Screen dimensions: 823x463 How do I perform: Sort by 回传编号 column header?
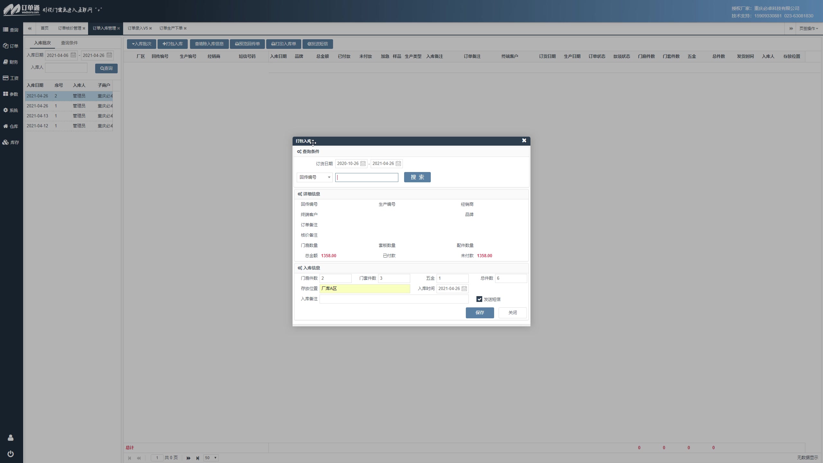point(160,56)
